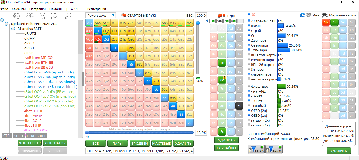This screenshot has height=160, width=359.
Task: Open the gear settings icon above range tree
Action: (17, 16)
